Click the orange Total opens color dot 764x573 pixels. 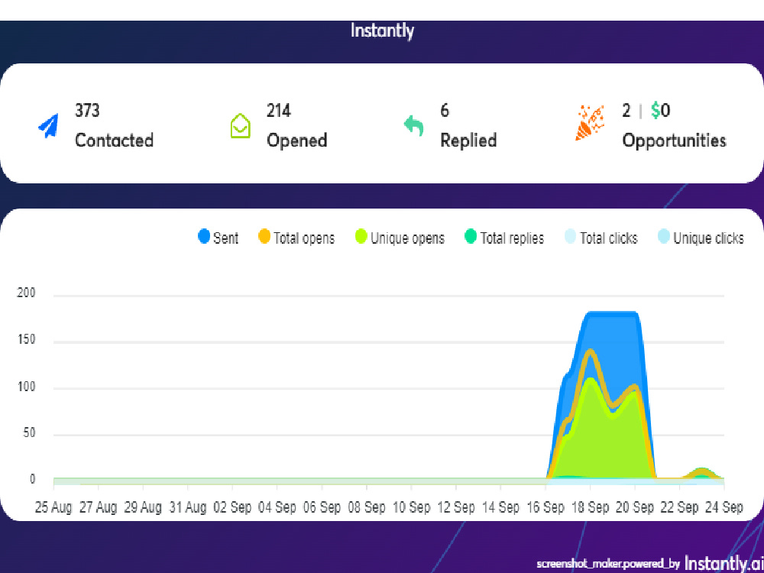264,237
